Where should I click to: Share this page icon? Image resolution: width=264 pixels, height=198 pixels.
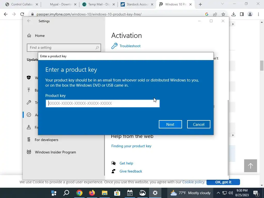click(x=215, y=14)
